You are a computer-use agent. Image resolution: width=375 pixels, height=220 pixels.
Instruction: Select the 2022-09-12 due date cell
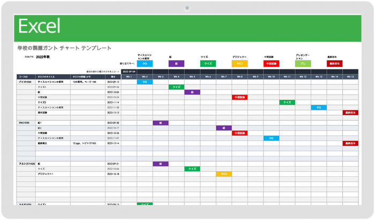(x=113, y=82)
